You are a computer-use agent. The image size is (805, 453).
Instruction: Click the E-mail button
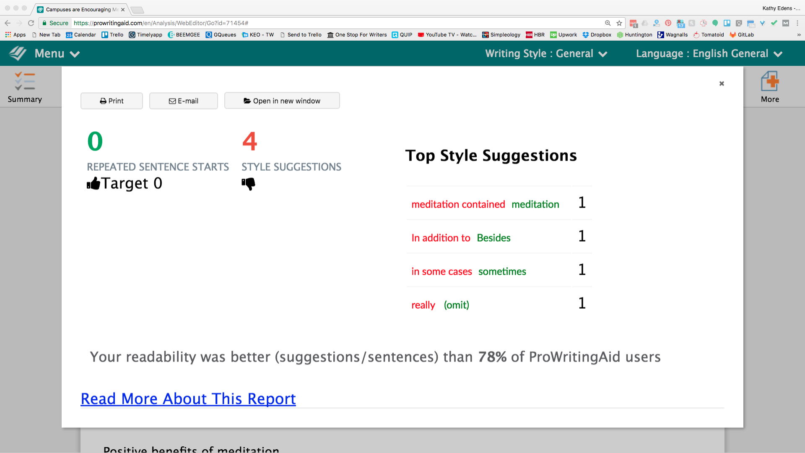tap(184, 101)
